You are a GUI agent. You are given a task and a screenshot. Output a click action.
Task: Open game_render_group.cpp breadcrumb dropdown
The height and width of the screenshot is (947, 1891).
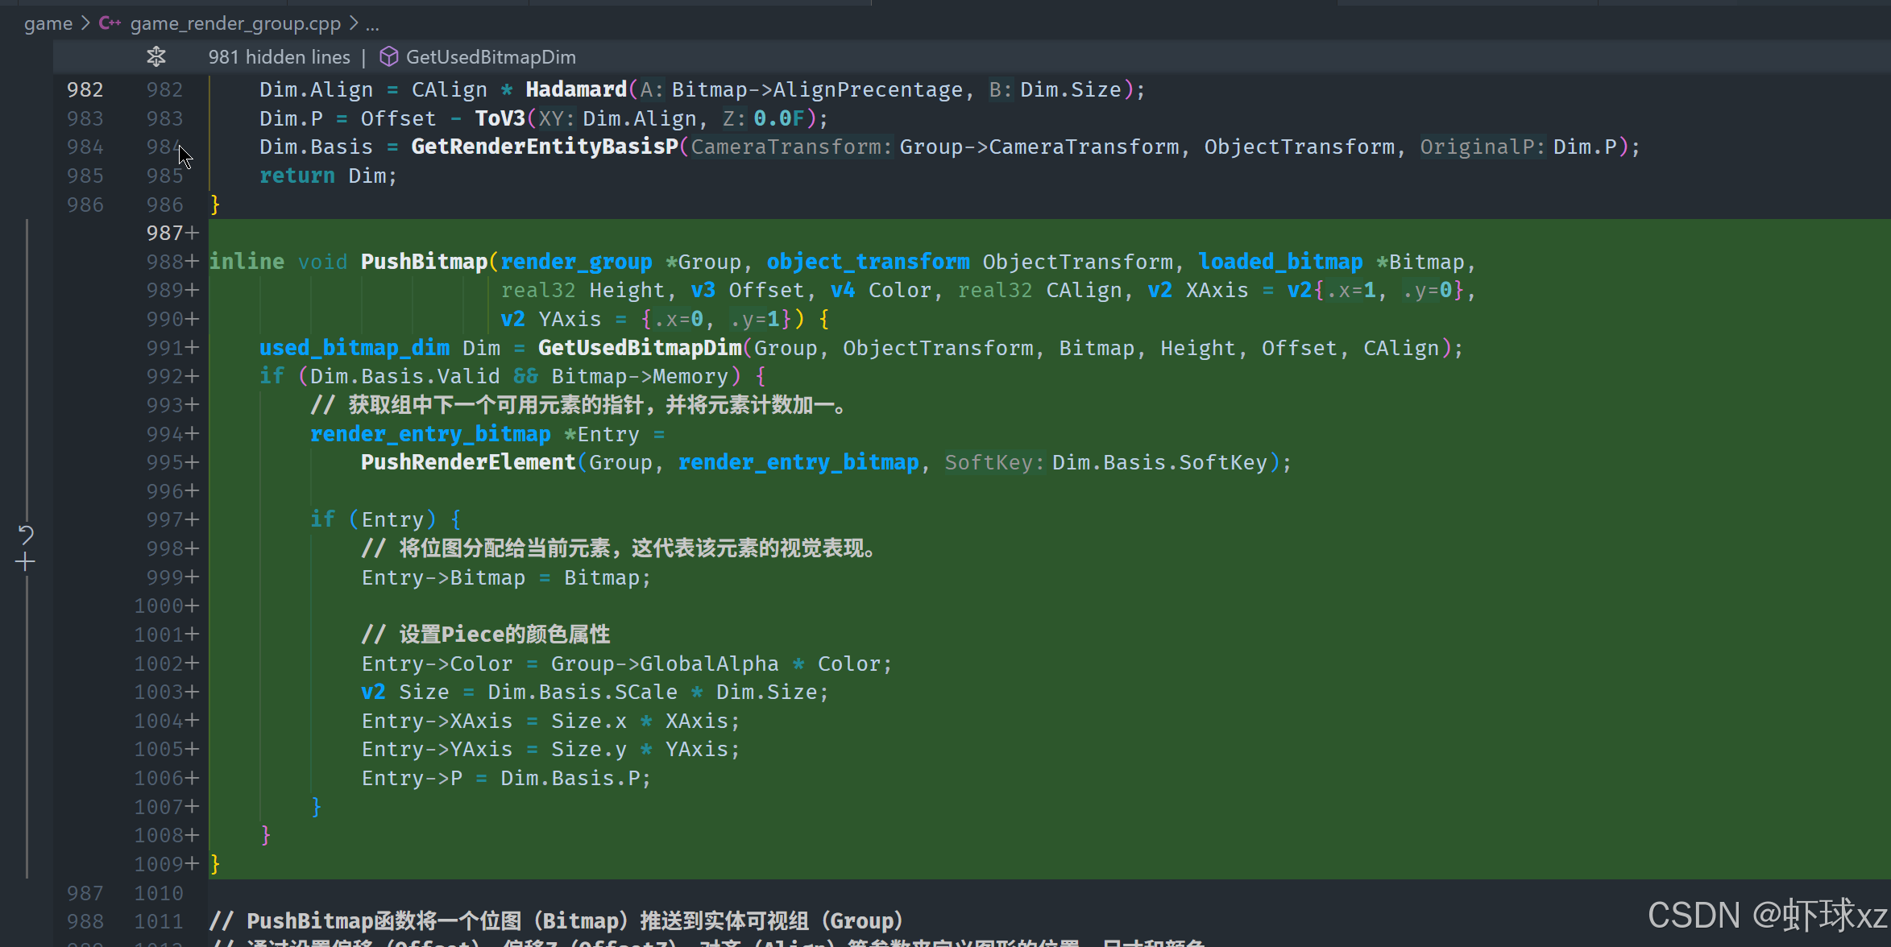[235, 23]
